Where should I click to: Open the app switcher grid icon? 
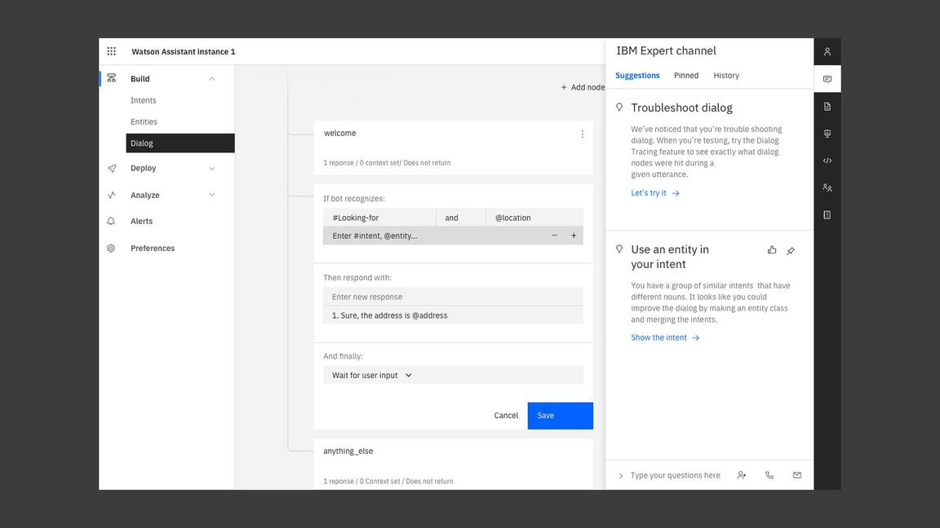click(x=112, y=51)
